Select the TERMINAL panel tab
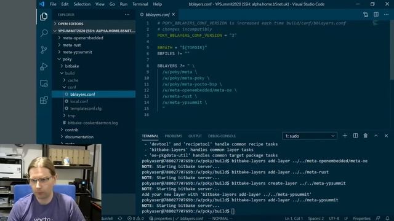Viewport: 394px width, 221px height. pyautogui.click(x=150, y=136)
